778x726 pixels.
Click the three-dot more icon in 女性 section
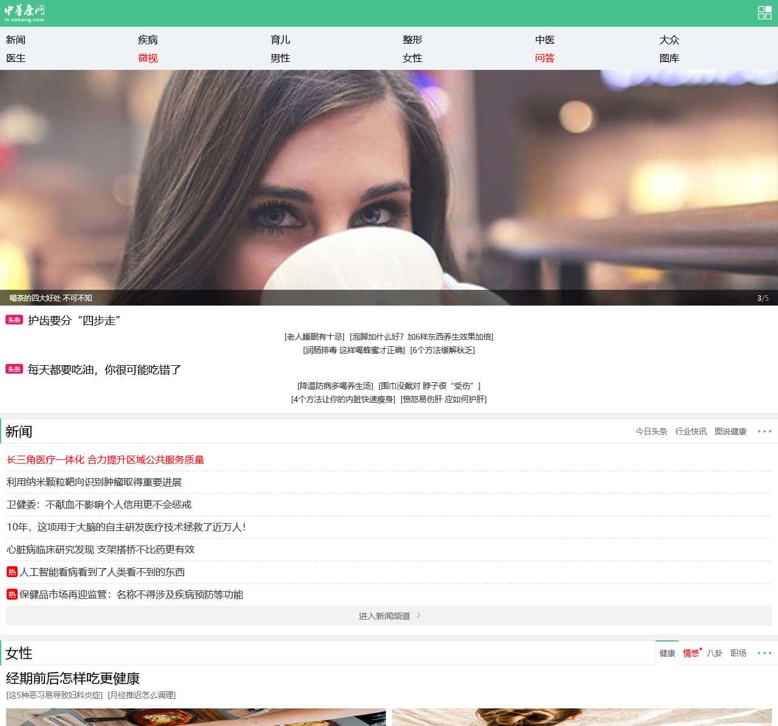click(x=764, y=653)
